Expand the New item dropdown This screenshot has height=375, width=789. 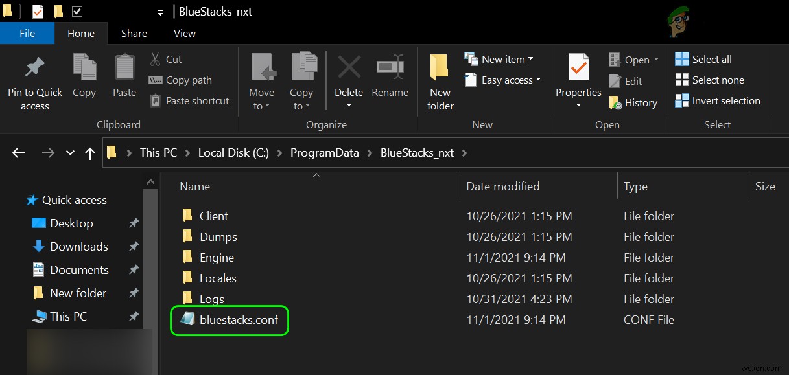(x=531, y=59)
